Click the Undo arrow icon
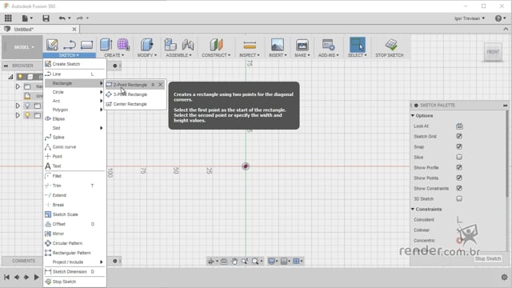Screen dimensions: 512x288 point(62,18)
